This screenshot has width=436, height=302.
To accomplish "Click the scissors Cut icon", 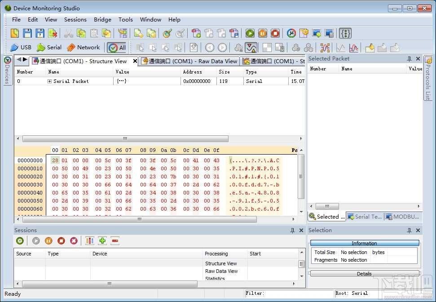I will click(68, 33).
